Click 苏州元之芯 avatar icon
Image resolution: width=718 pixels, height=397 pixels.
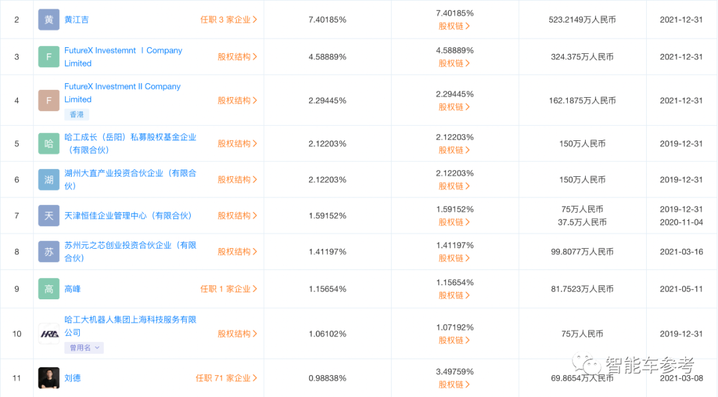(x=48, y=251)
